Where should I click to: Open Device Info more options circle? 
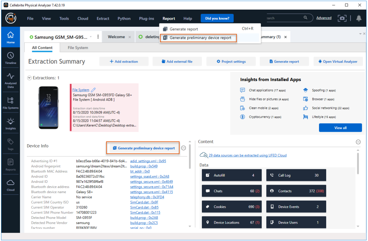(184, 148)
